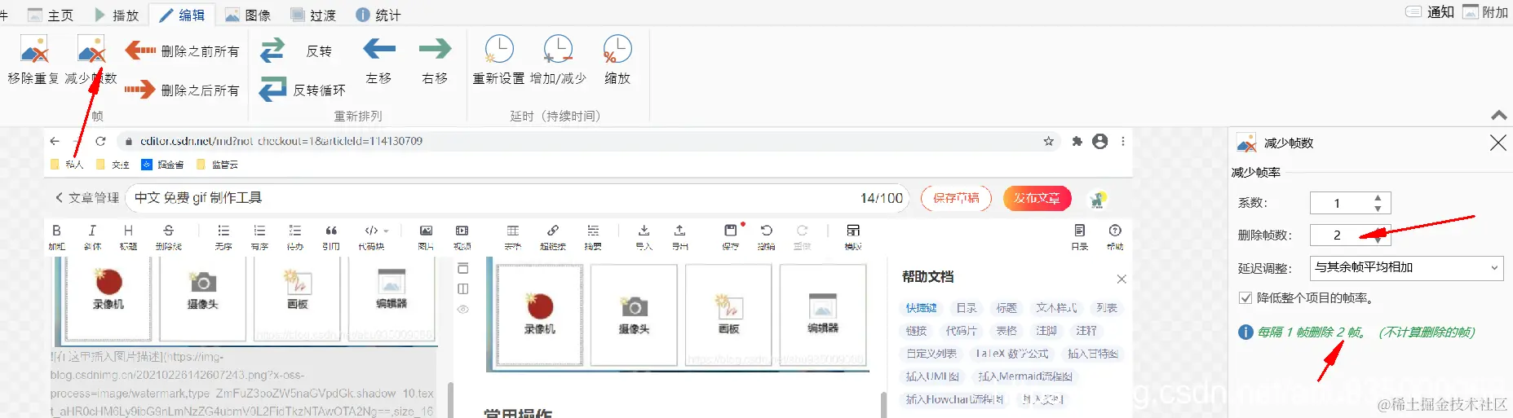The image size is (1513, 418).
Task: Click the 快捷键 help tag
Action: pyautogui.click(x=921, y=308)
